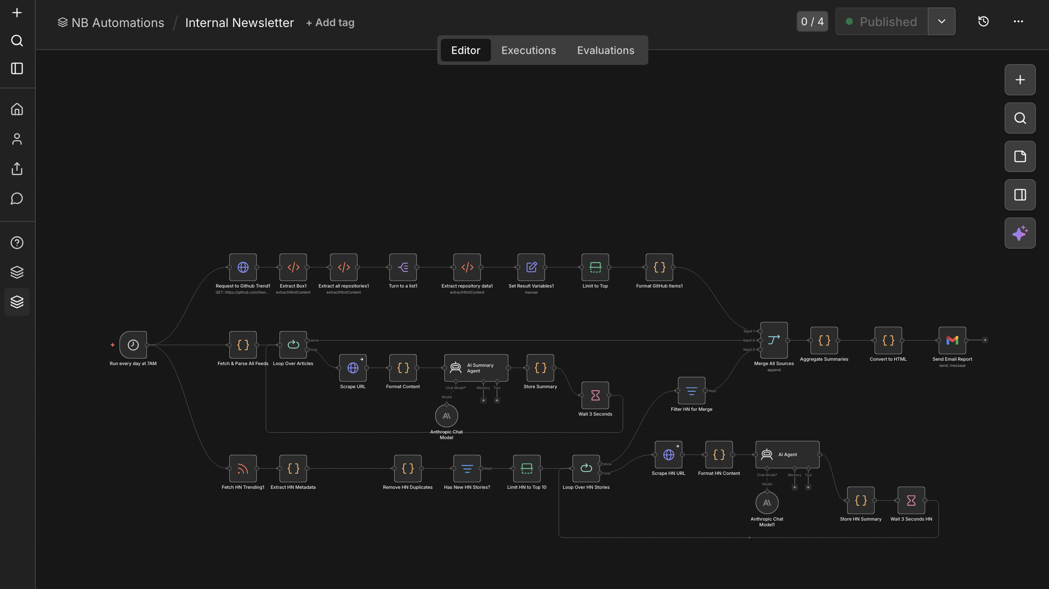
Task: Open the chat bubble icon in sidebar
Action: tap(17, 199)
